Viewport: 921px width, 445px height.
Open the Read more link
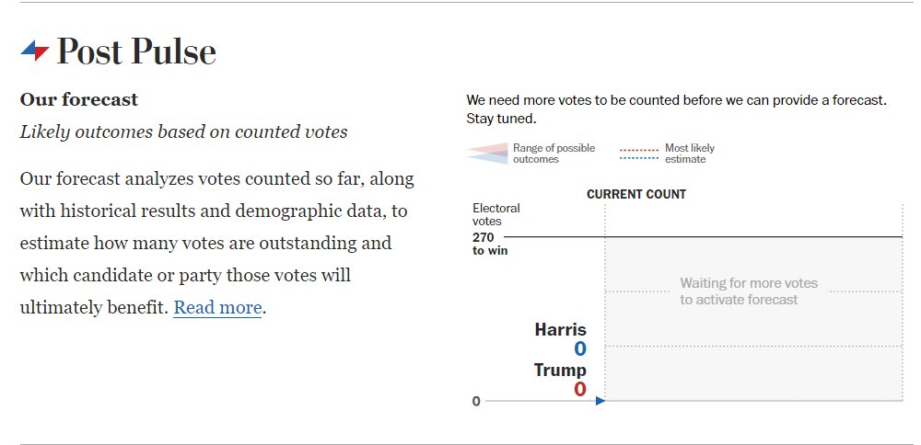point(217,307)
